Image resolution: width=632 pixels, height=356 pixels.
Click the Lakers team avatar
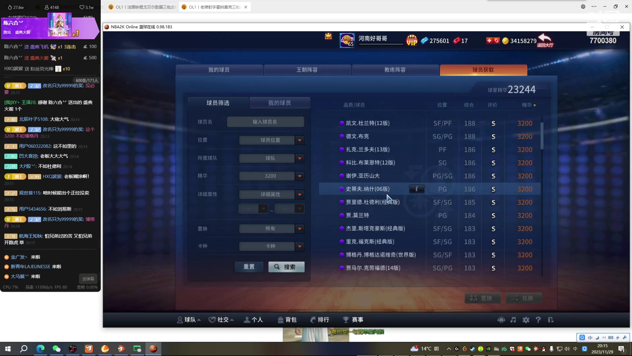point(347,40)
